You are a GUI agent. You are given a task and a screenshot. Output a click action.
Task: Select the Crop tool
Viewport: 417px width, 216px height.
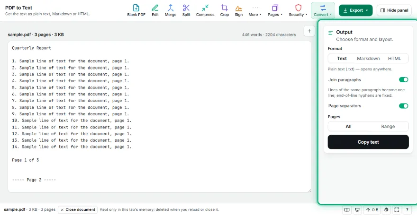(x=224, y=10)
